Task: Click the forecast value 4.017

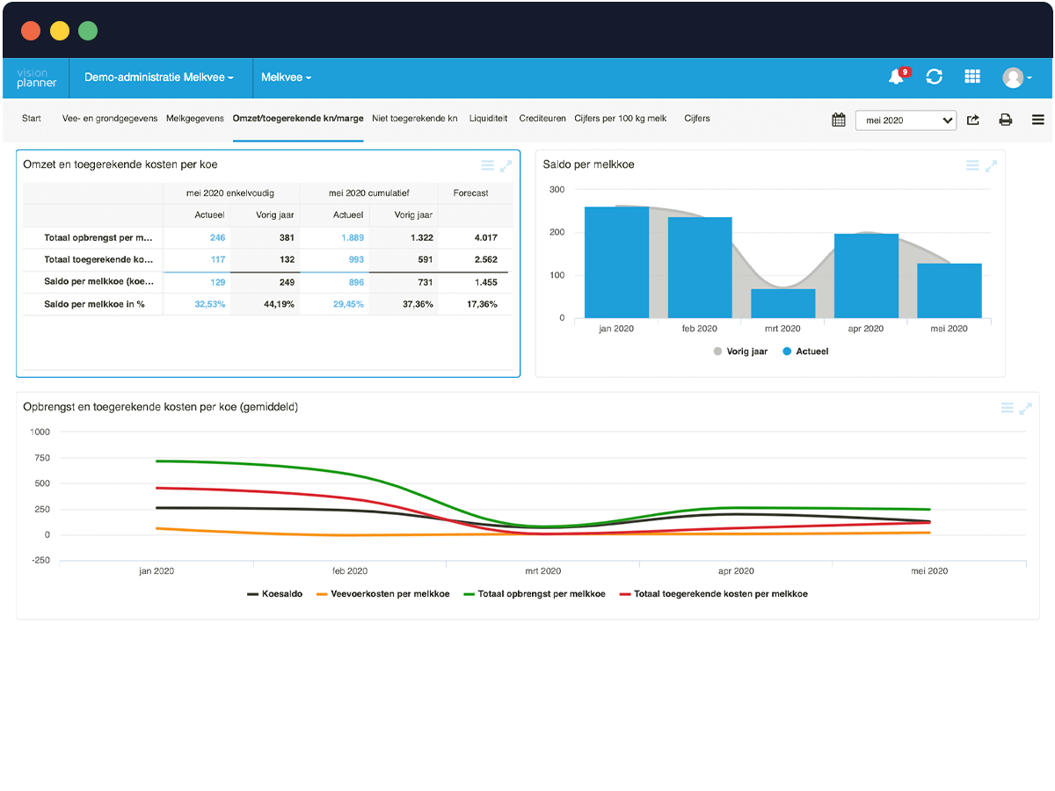Action: pos(486,237)
